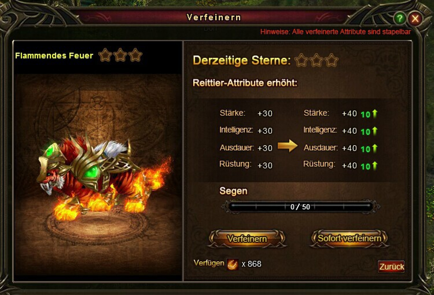
Task: Go back with the Zurück button
Action: [x=391, y=267]
